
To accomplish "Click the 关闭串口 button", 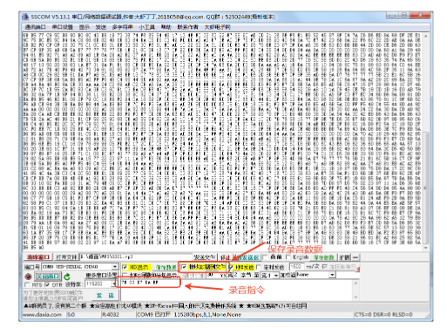I will coord(48,277).
